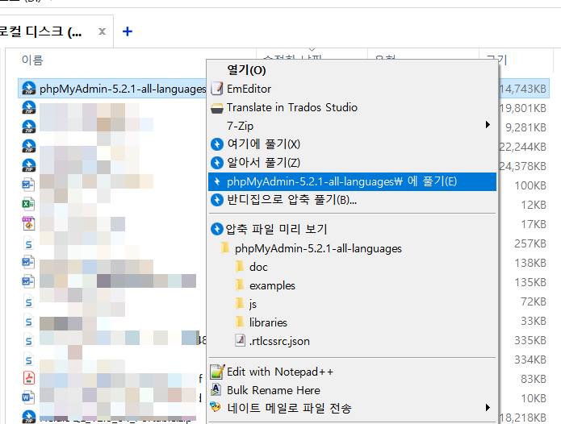The height and width of the screenshot is (424, 561).
Task: Open the 7-Zip menu entry
Action: [x=352, y=126]
